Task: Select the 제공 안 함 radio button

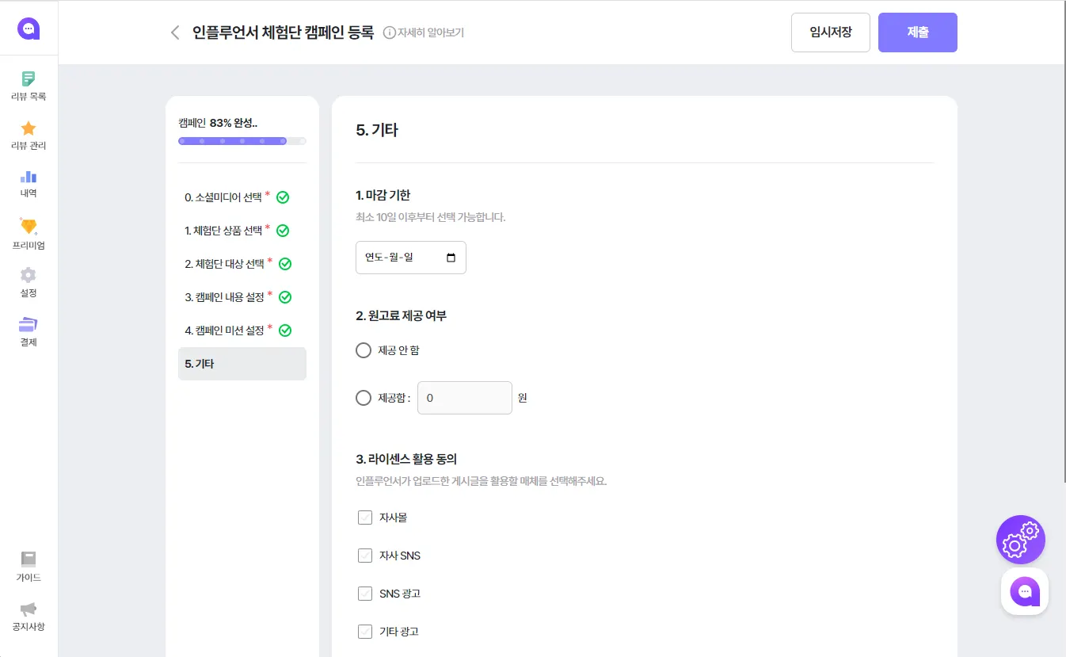Action: pos(364,350)
